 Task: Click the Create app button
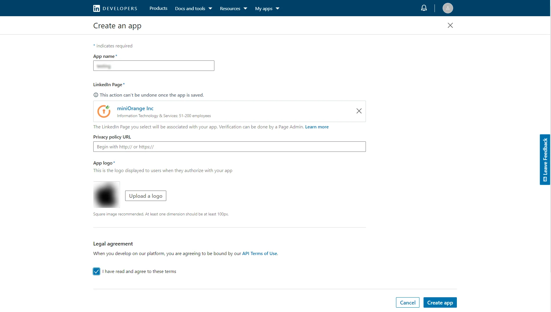coord(440,302)
